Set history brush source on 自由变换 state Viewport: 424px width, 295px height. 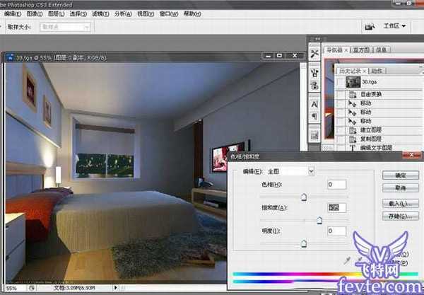click(x=341, y=94)
